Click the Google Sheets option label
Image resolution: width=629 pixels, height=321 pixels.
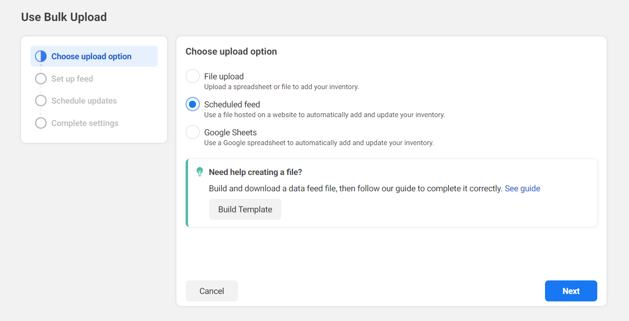point(231,133)
